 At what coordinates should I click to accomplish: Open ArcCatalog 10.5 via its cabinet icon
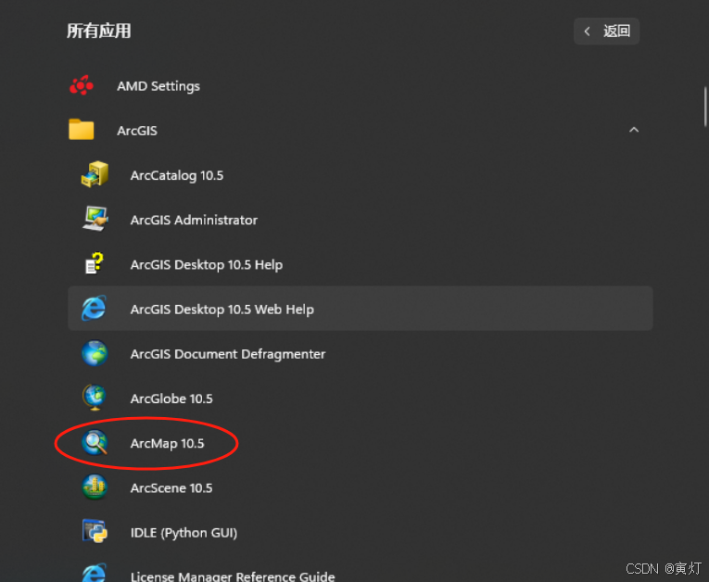(x=95, y=174)
